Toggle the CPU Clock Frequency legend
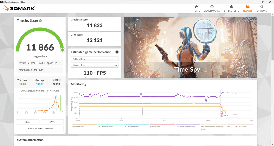 click(188, 125)
